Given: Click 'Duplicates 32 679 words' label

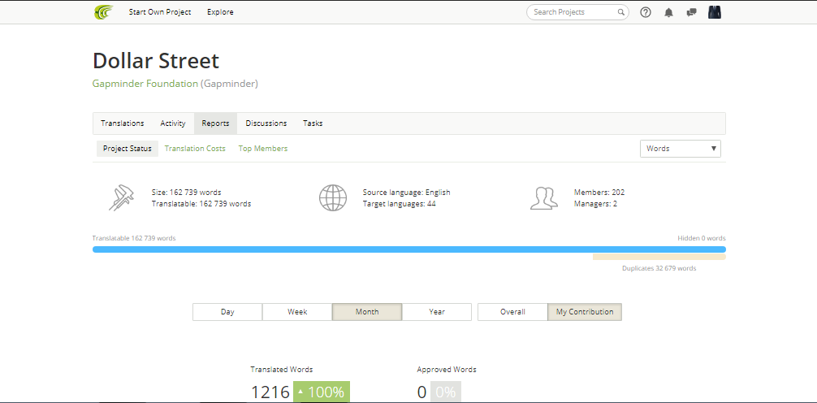Looking at the screenshot, I should (x=659, y=268).
